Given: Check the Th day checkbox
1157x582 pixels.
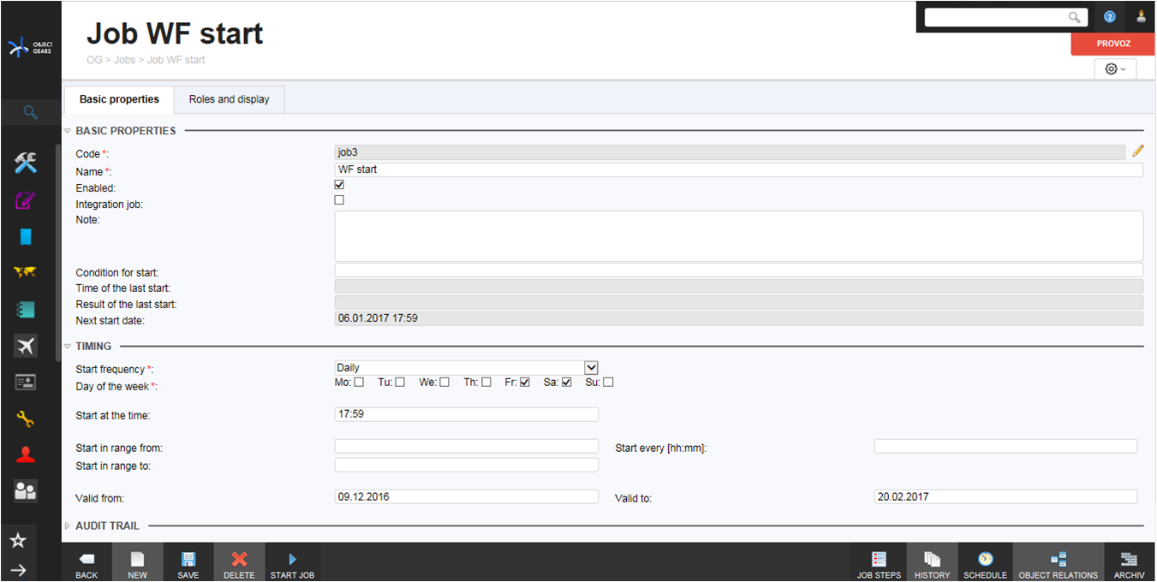Looking at the screenshot, I should click(x=486, y=383).
